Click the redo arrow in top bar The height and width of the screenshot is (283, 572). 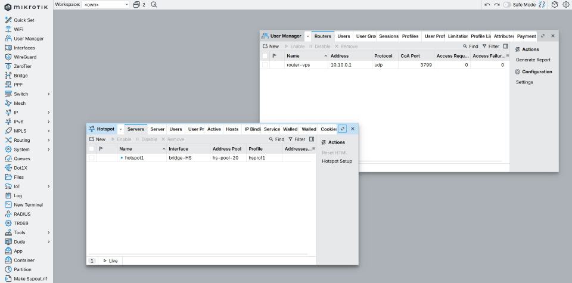(x=497, y=5)
